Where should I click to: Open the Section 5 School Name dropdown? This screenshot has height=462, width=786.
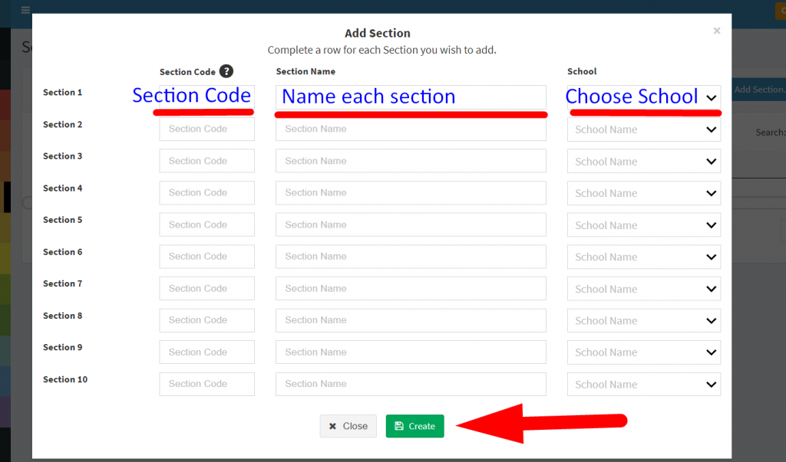click(644, 224)
